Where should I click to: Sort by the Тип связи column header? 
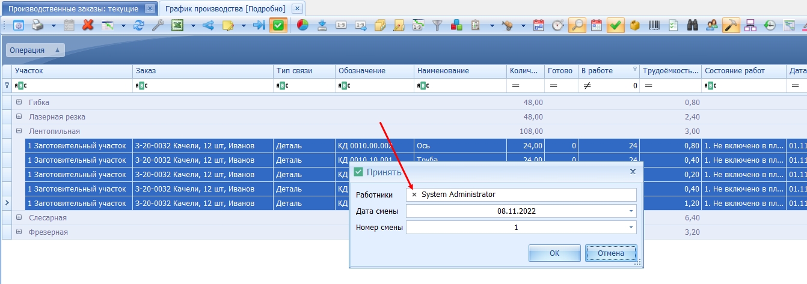coord(304,71)
